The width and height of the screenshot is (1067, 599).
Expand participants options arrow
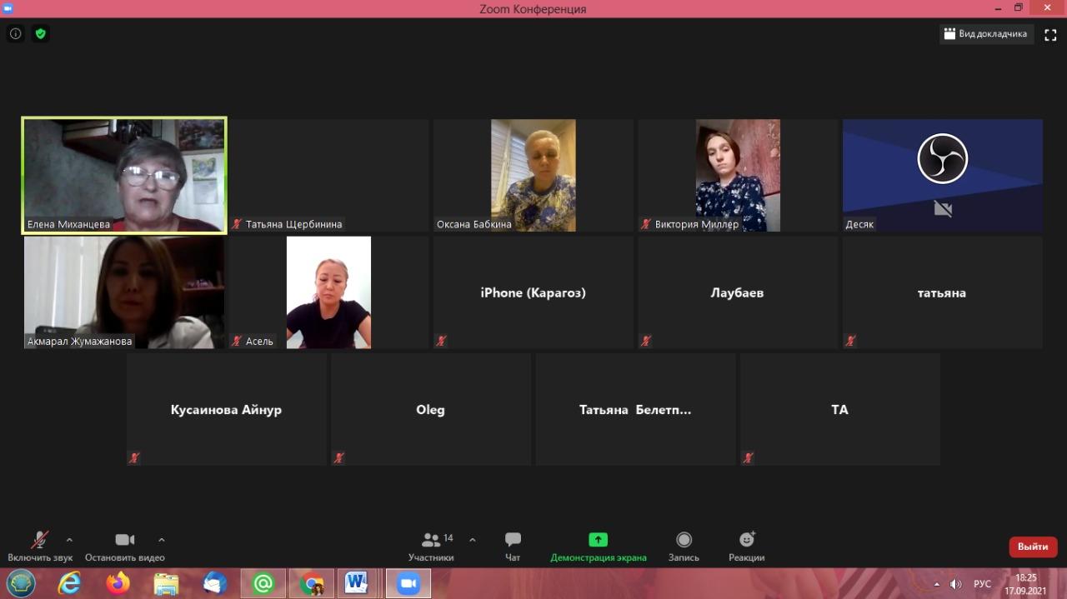click(473, 540)
